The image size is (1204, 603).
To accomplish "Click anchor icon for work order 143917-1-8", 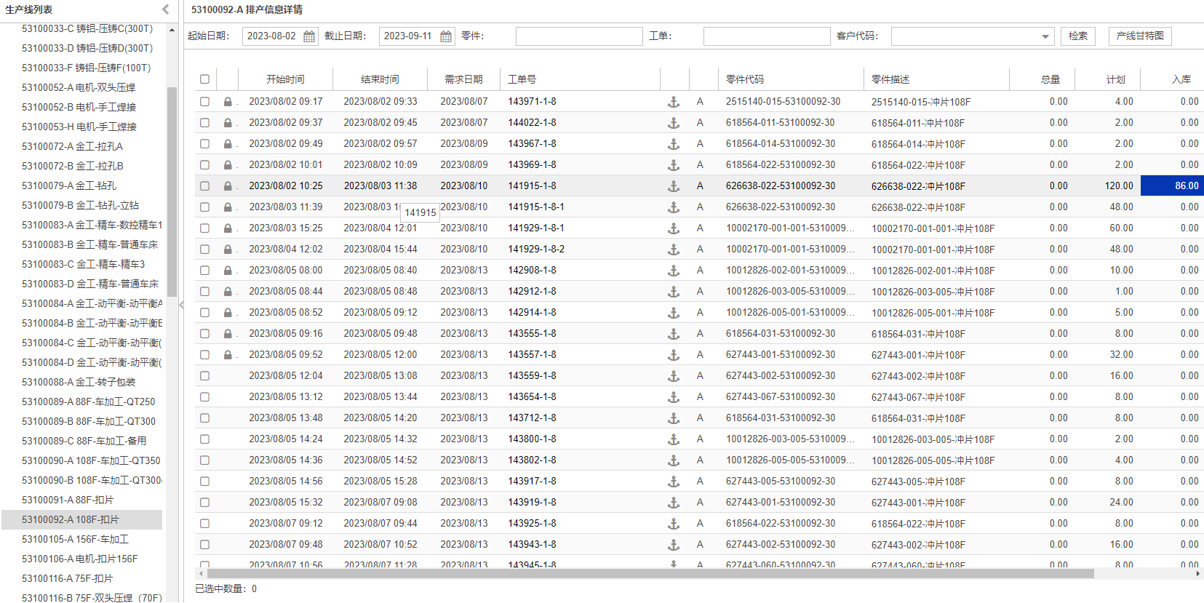I will (x=674, y=482).
